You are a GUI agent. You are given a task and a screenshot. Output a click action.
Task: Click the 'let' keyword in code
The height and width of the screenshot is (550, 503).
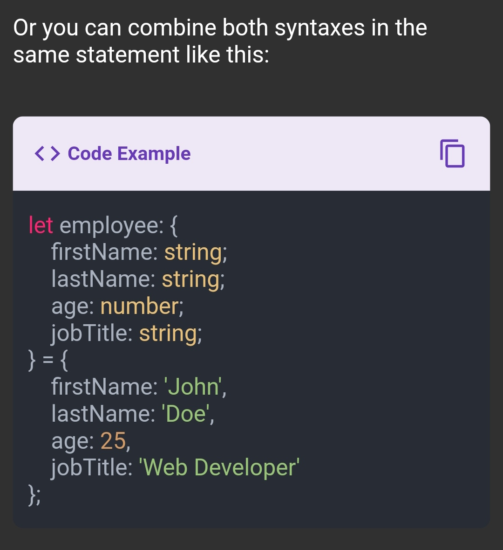(41, 225)
